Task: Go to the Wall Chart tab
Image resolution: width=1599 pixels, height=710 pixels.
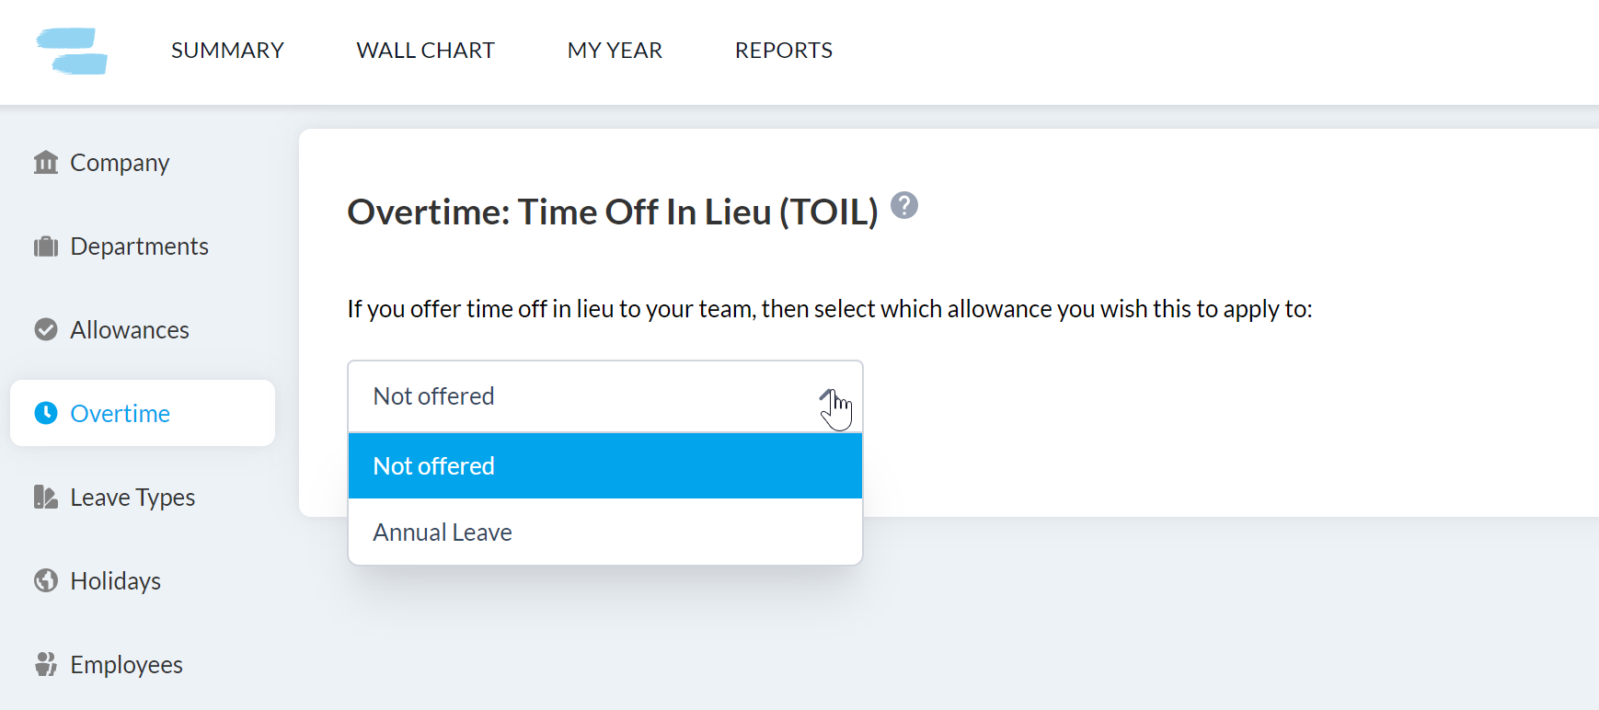Action: 426,51
